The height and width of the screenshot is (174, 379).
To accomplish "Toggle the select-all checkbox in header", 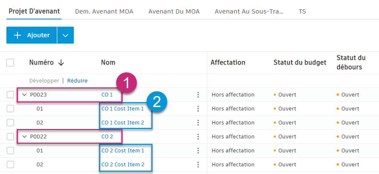I will pyautogui.click(x=10, y=63).
